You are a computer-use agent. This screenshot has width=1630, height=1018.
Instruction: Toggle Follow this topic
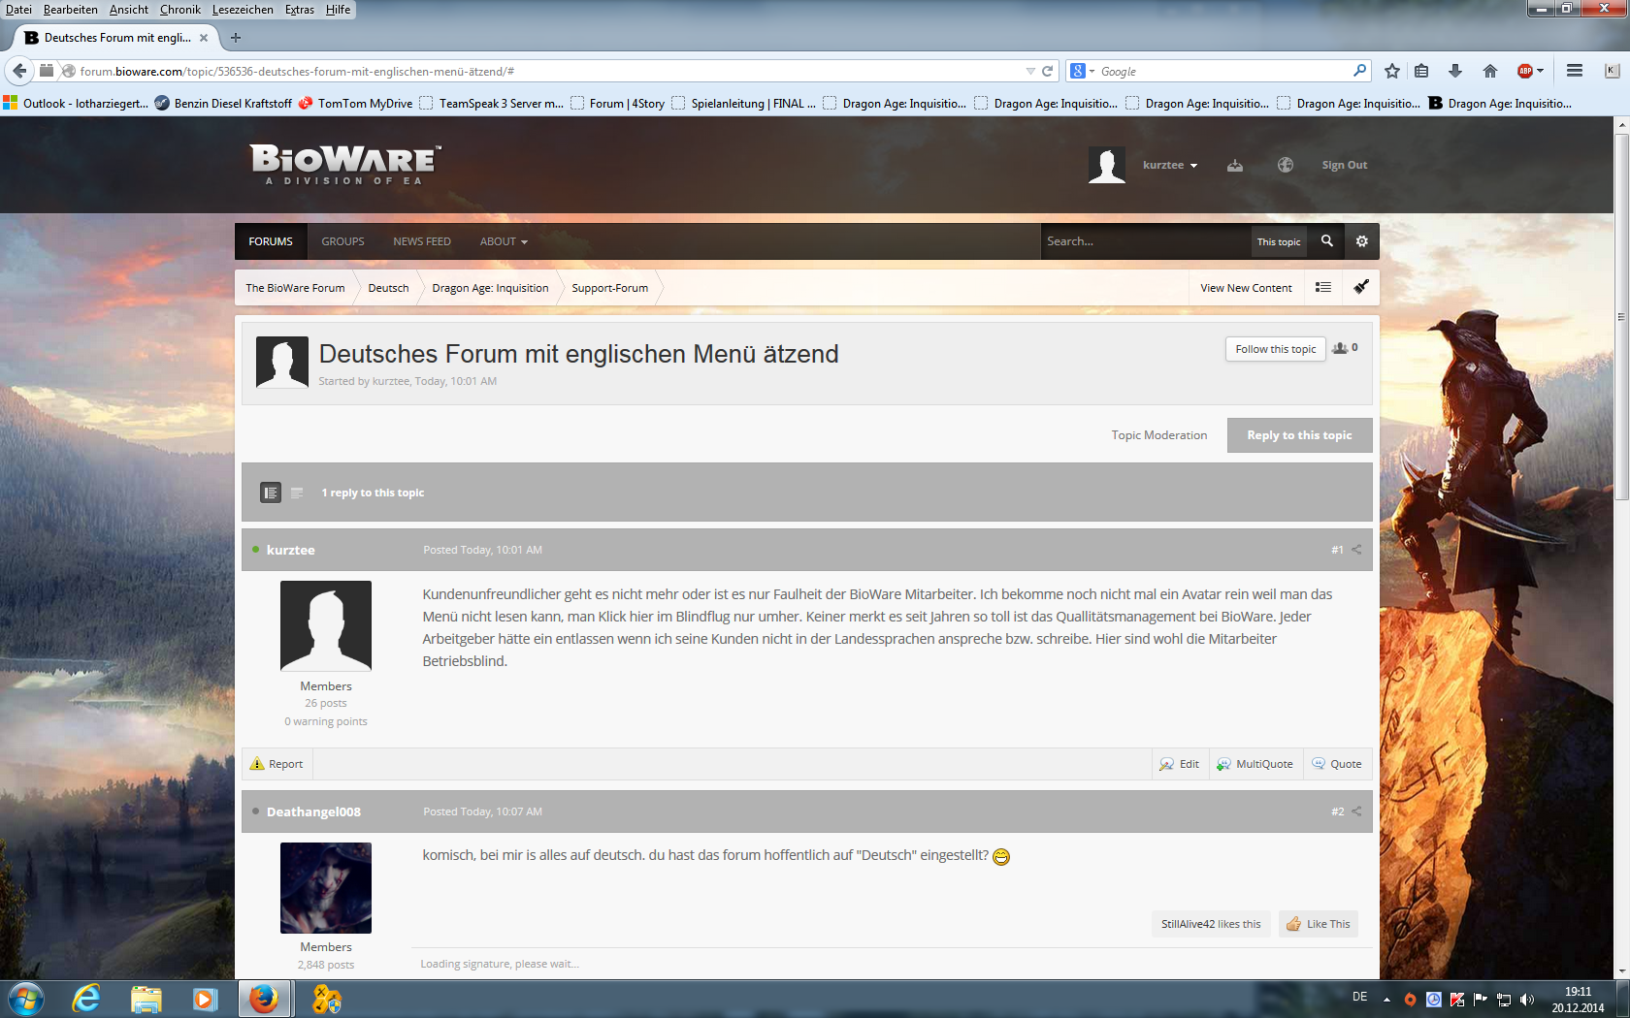[x=1275, y=349]
